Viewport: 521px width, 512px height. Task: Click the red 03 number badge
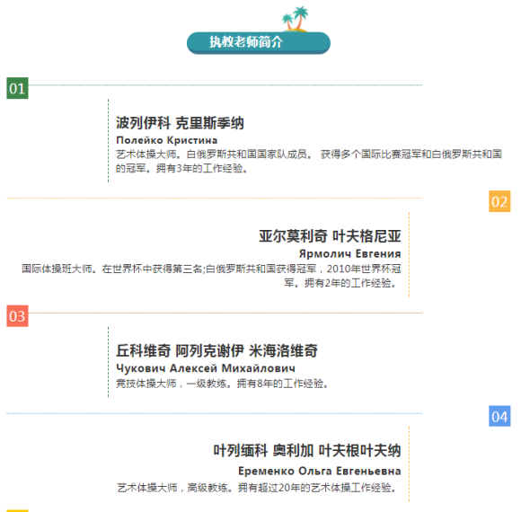[x=17, y=316]
